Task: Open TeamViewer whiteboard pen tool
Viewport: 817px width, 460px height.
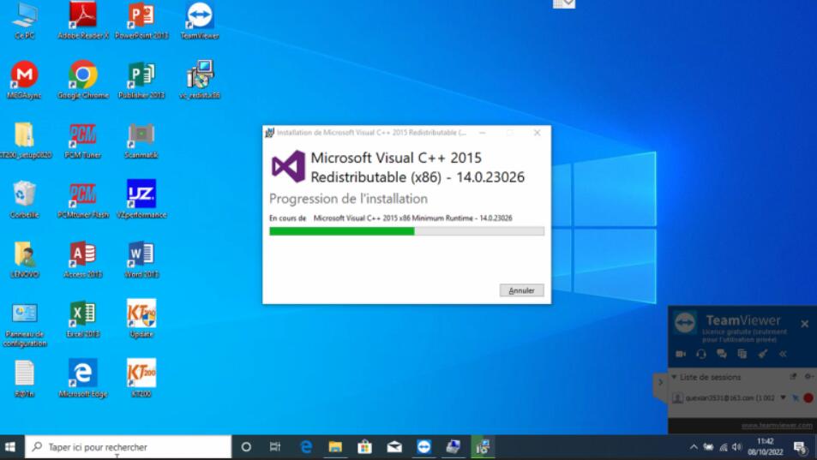Action: [763, 354]
